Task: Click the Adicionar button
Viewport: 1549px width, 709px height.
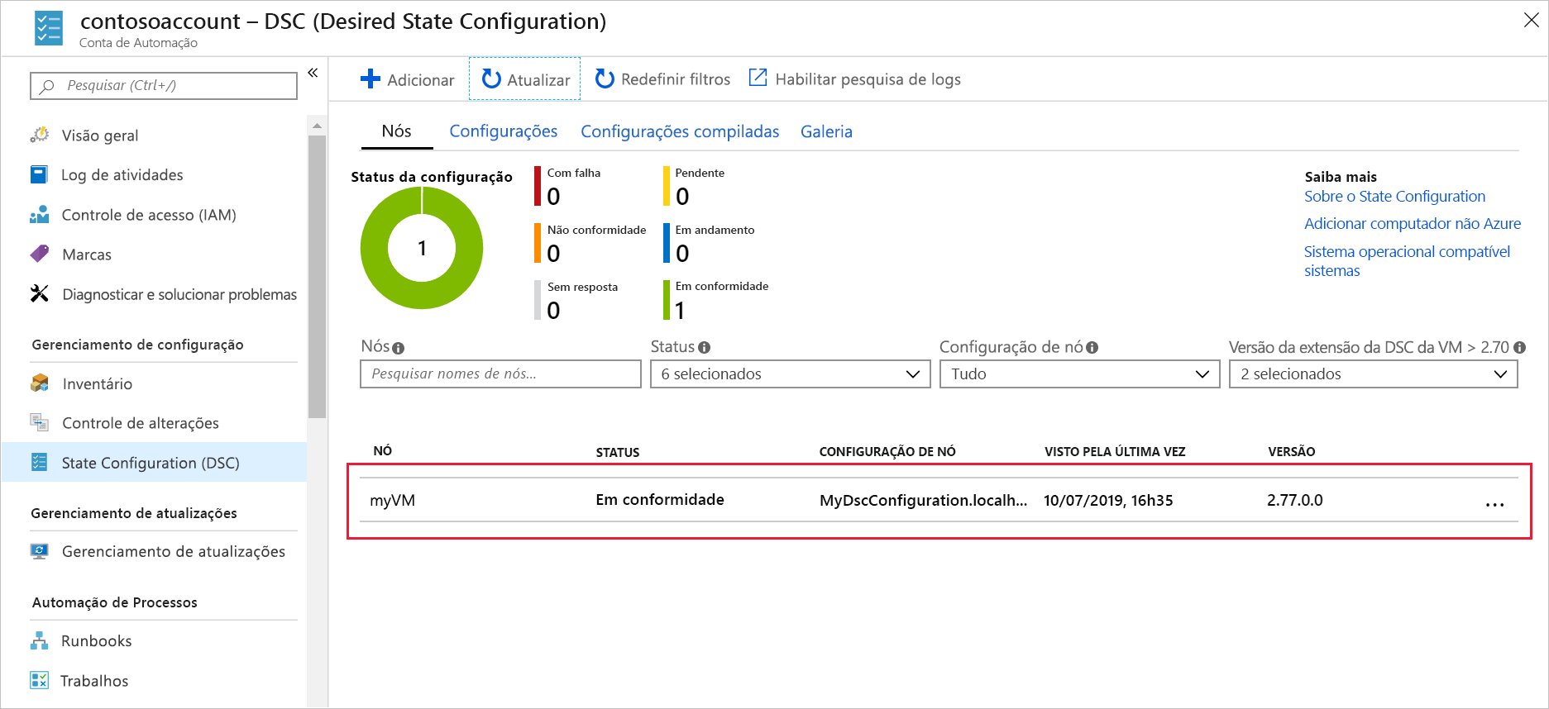Action: pyautogui.click(x=408, y=79)
